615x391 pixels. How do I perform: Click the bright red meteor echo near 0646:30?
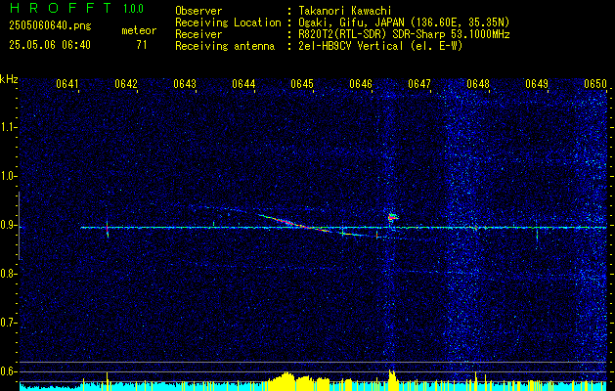point(392,216)
